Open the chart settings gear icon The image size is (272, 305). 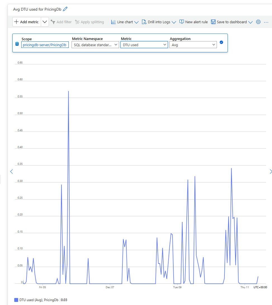coord(258,22)
